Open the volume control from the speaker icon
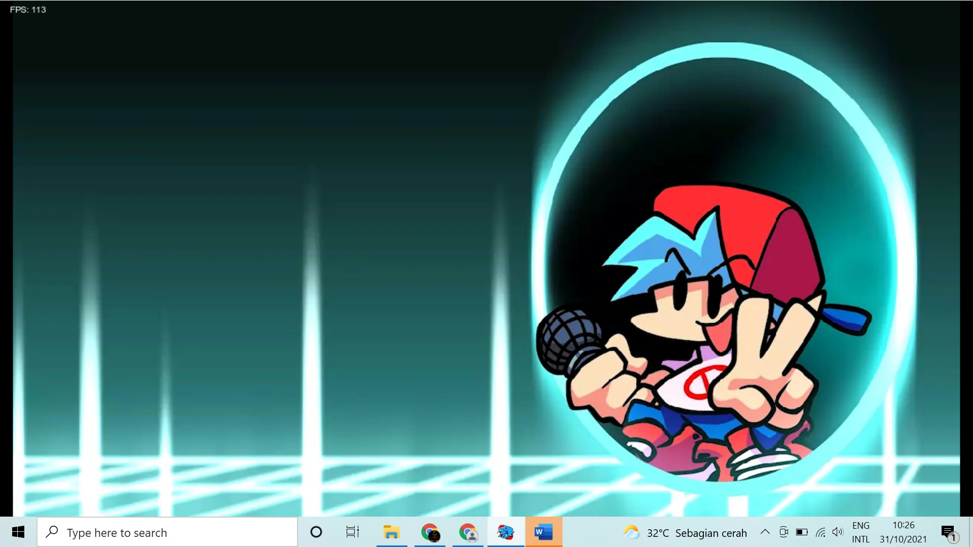Image resolution: width=973 pixels, height=547 pixels. (x=838, y=532)
